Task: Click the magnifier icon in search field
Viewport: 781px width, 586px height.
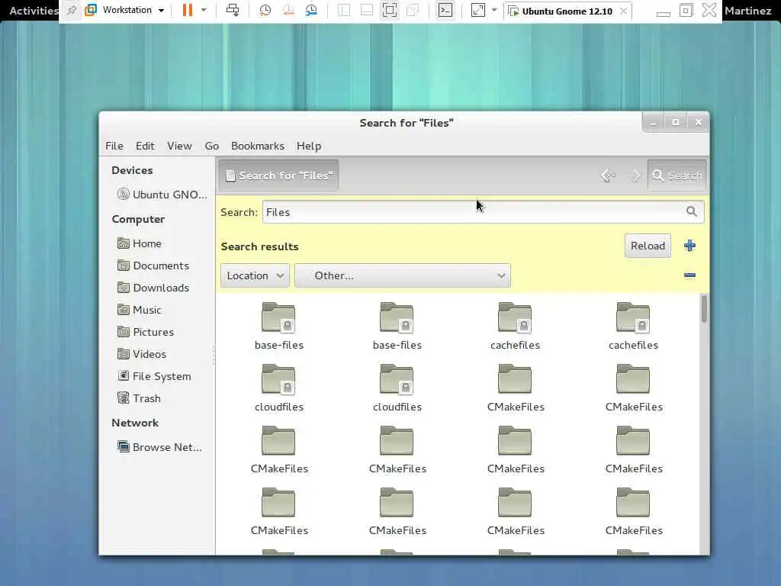Action: (x=691, y=211)
